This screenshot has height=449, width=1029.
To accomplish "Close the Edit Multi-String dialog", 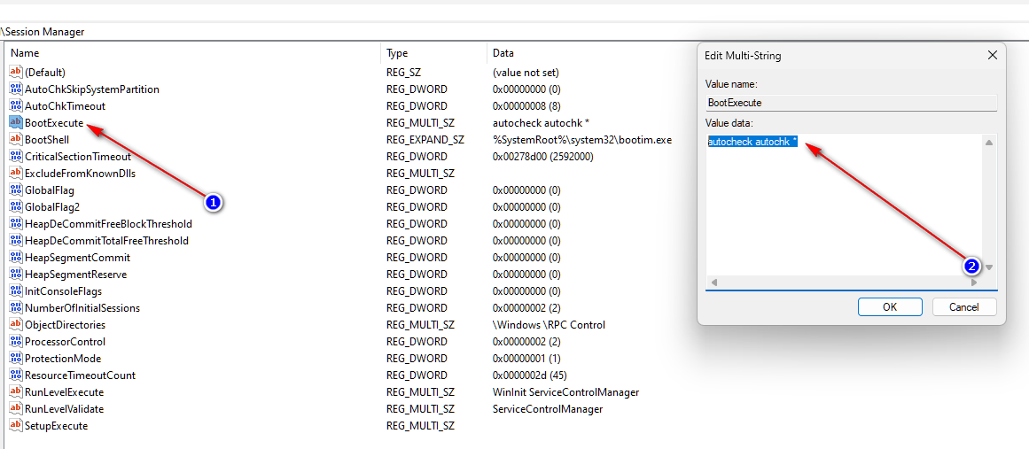I will pos(993,56).
